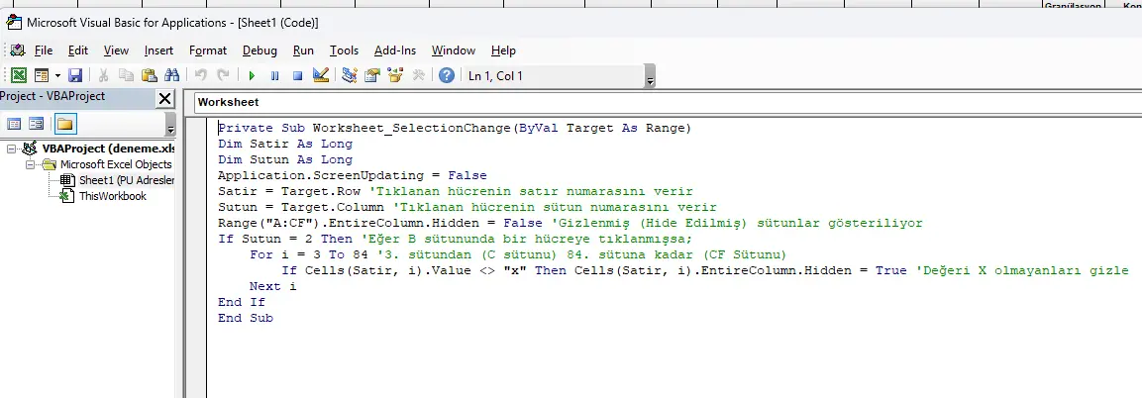Click the Paste clipboard icon
Screen dimensions: 1142x398
[150, 75]
